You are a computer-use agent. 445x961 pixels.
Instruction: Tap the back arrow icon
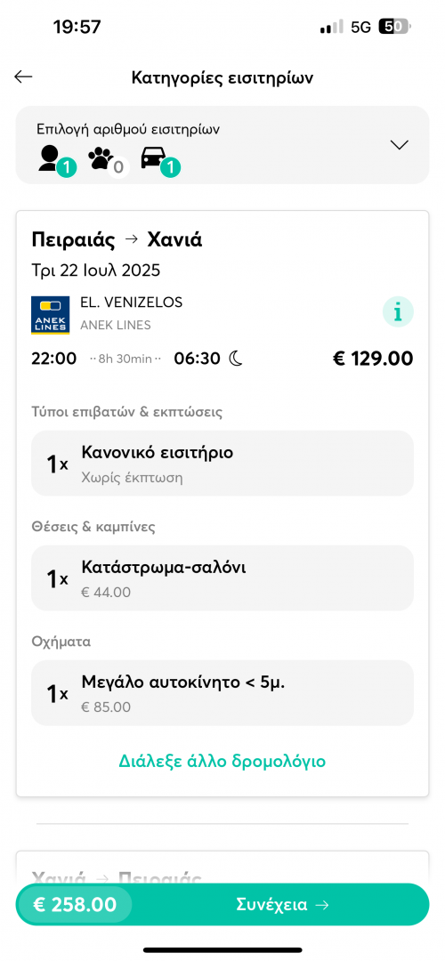point(23,77)
